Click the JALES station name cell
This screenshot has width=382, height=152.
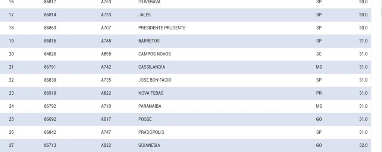(144, 15)
